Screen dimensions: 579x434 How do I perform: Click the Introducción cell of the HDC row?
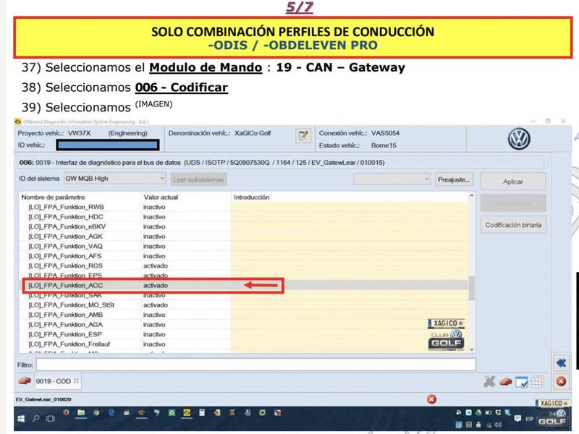coord(350,217)
